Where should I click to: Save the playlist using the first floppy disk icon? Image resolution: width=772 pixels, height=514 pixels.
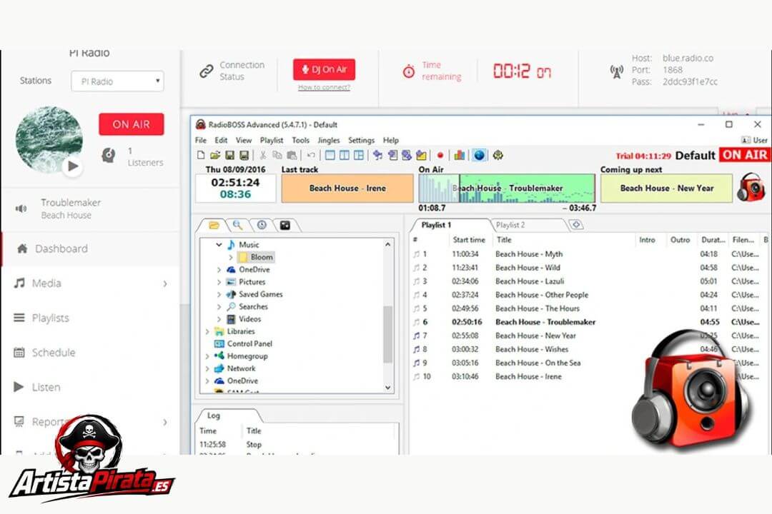click(230, 156)
